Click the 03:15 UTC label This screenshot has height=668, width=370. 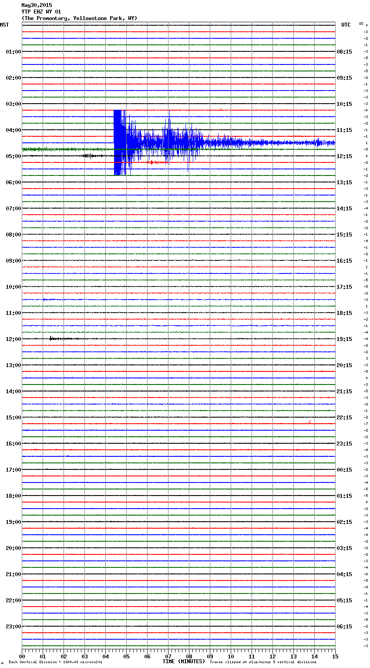(x=344, y=548)
